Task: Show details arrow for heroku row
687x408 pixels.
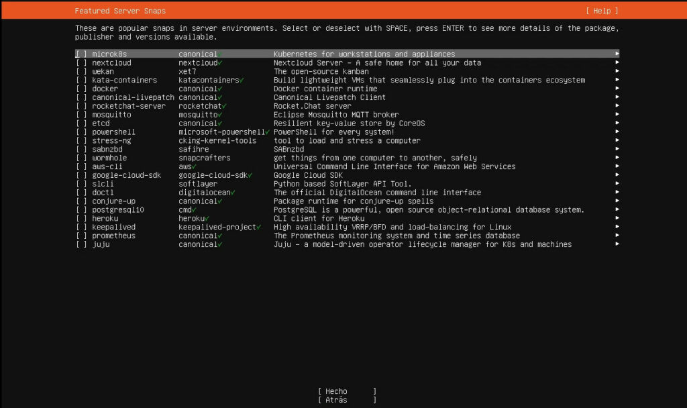Action: pos(617,219)
